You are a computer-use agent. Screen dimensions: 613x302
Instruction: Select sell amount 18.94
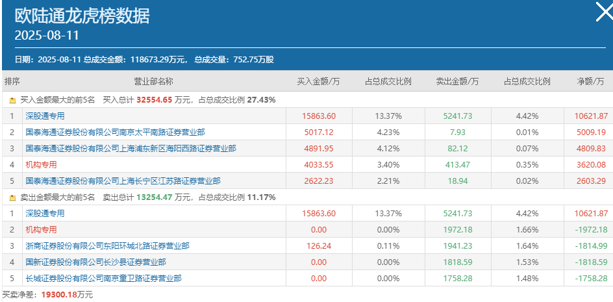pyautogui.click(x=457, y=181)
